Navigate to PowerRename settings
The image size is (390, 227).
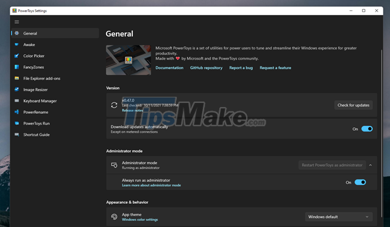coord(55,112)
